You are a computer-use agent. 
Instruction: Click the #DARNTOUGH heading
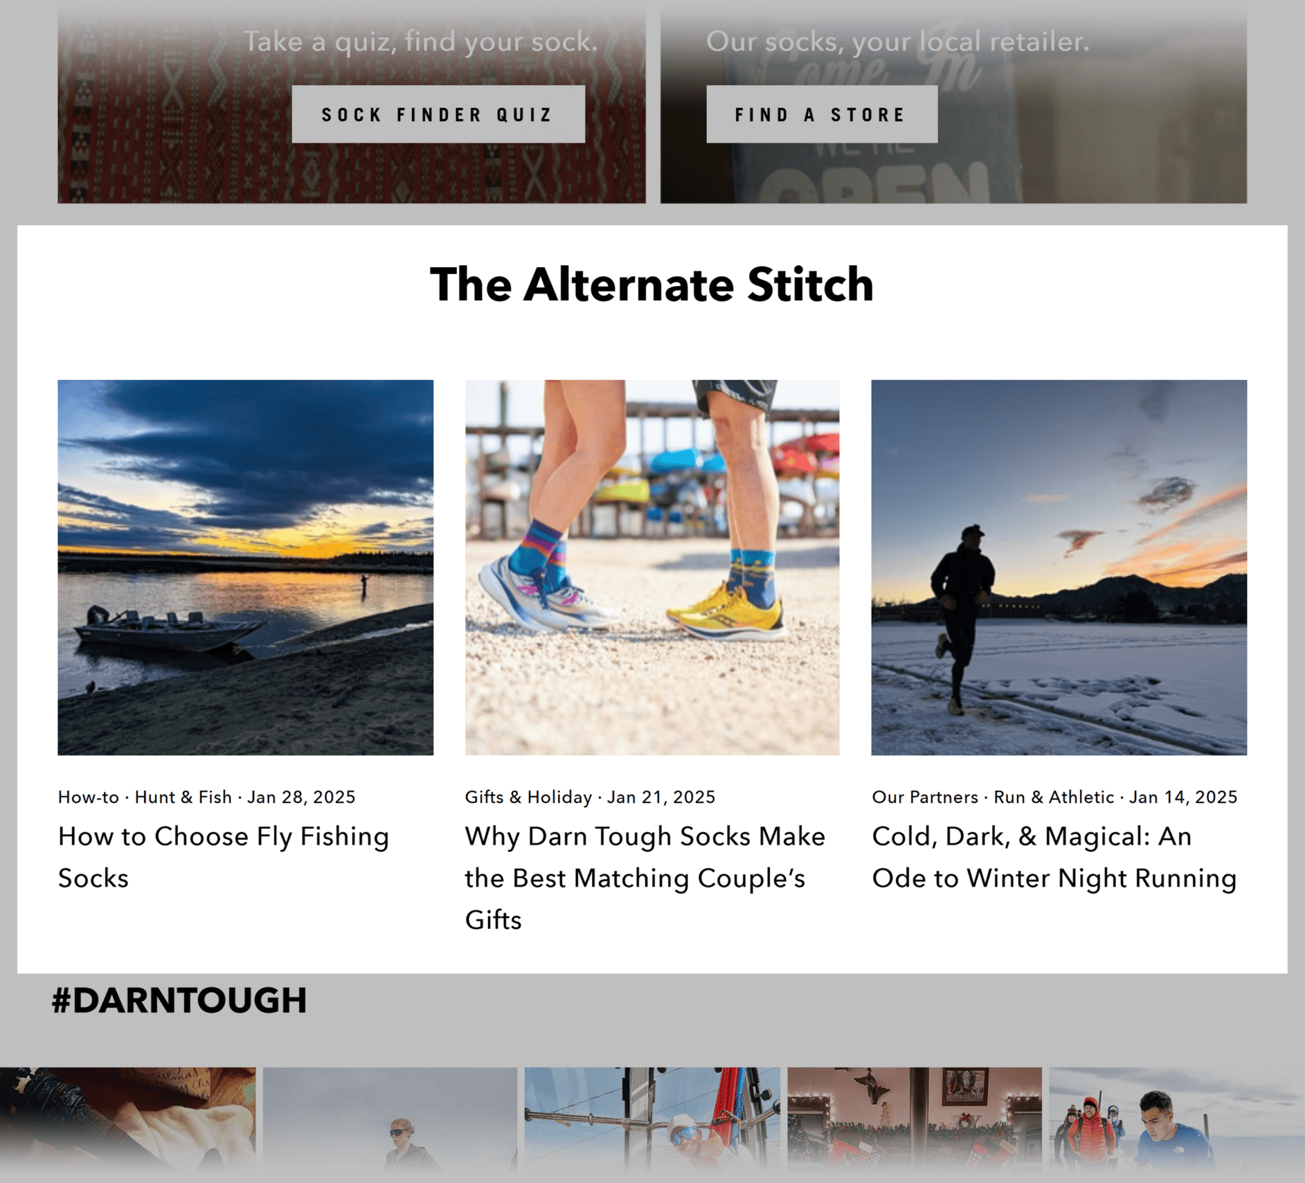(x=179, y=1001)
